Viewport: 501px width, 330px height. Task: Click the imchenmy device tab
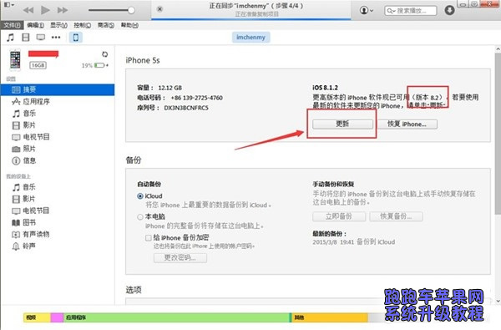point(250,38)
